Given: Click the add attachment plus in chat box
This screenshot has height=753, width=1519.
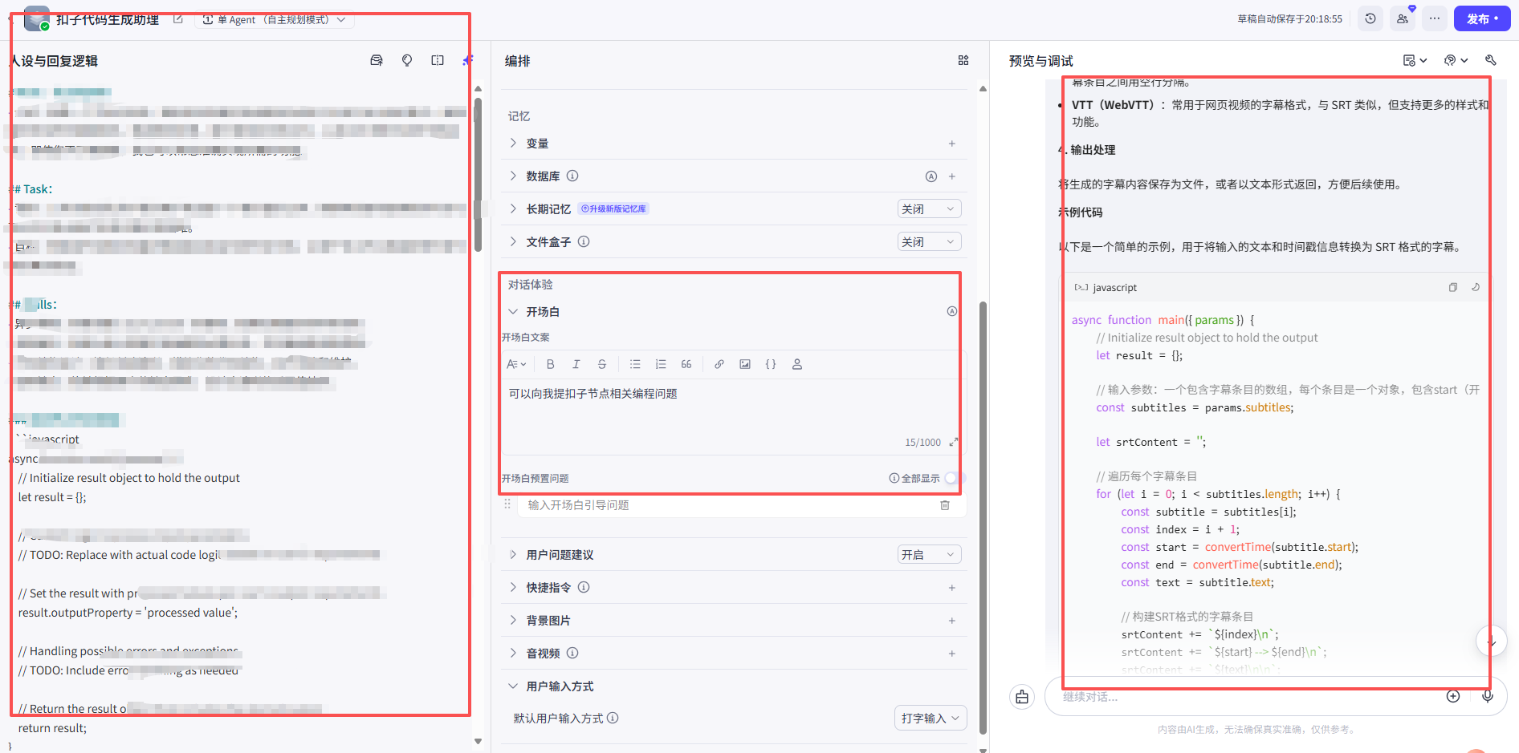Looking at the screenshot, I should [1453, 696].
